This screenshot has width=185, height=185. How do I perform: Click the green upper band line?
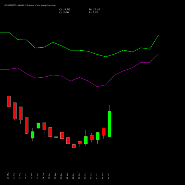[79, 50]
